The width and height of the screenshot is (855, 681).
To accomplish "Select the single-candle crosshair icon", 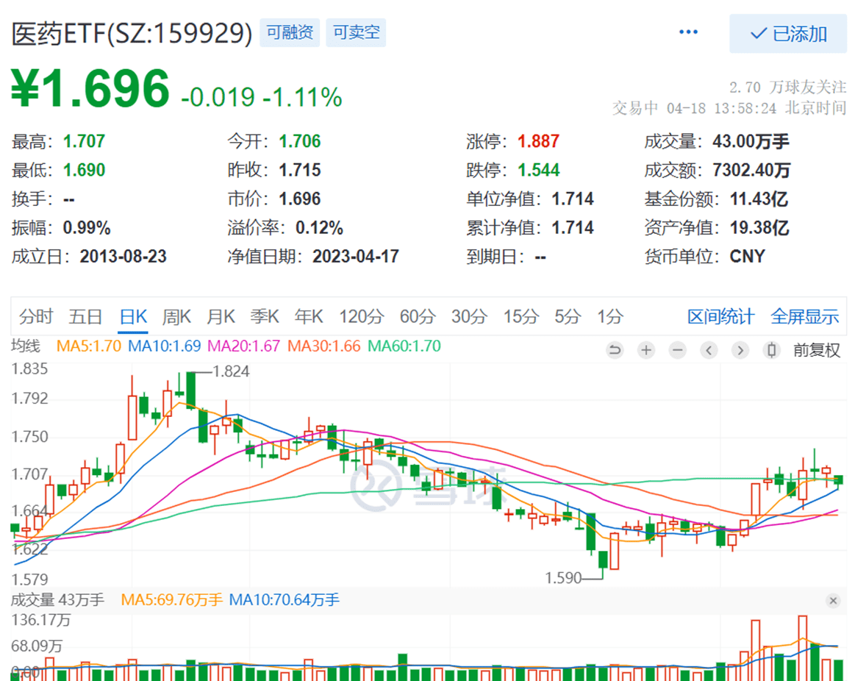I will coord(770,351).
